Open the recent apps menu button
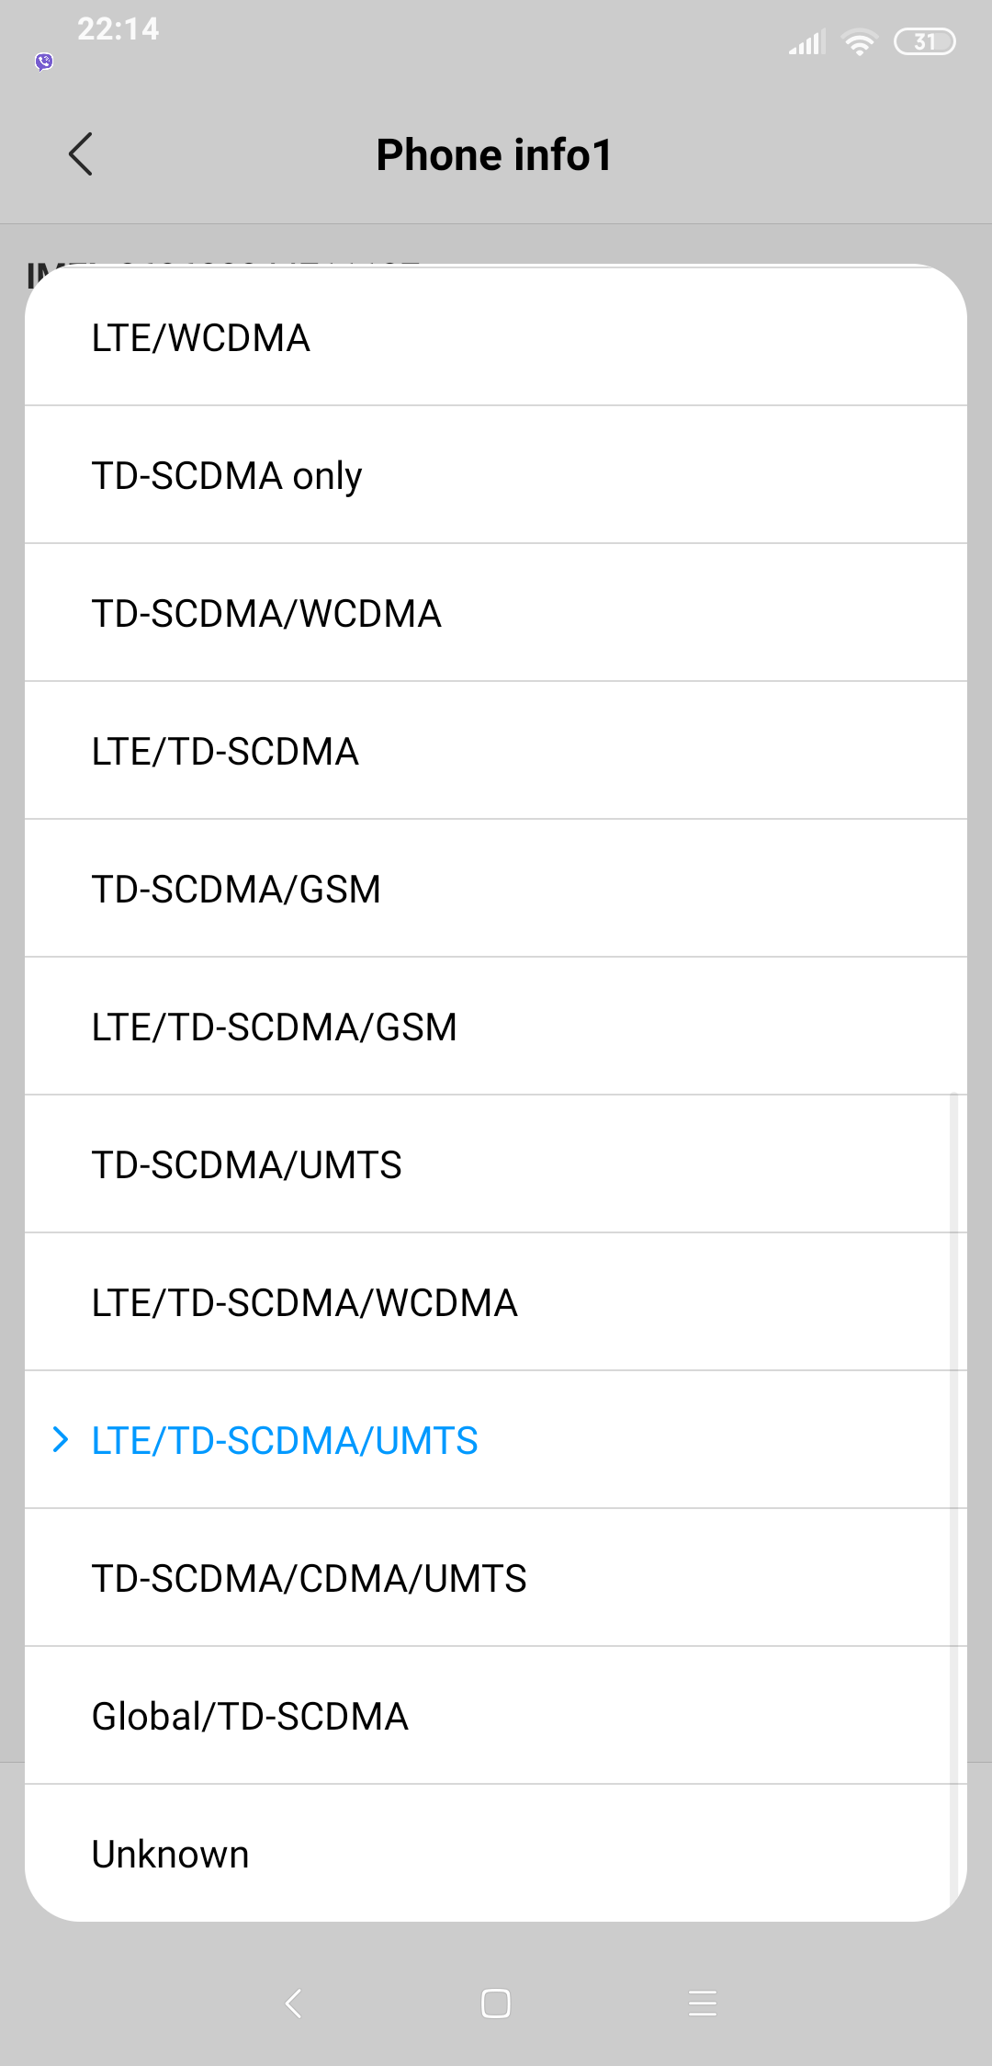 (703, 2003)
